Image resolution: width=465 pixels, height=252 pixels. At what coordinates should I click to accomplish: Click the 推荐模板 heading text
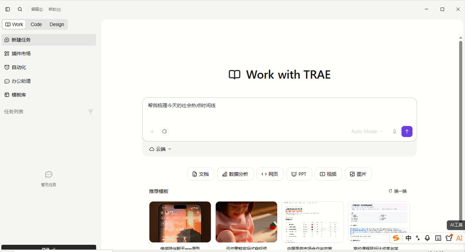click(159, 191)
